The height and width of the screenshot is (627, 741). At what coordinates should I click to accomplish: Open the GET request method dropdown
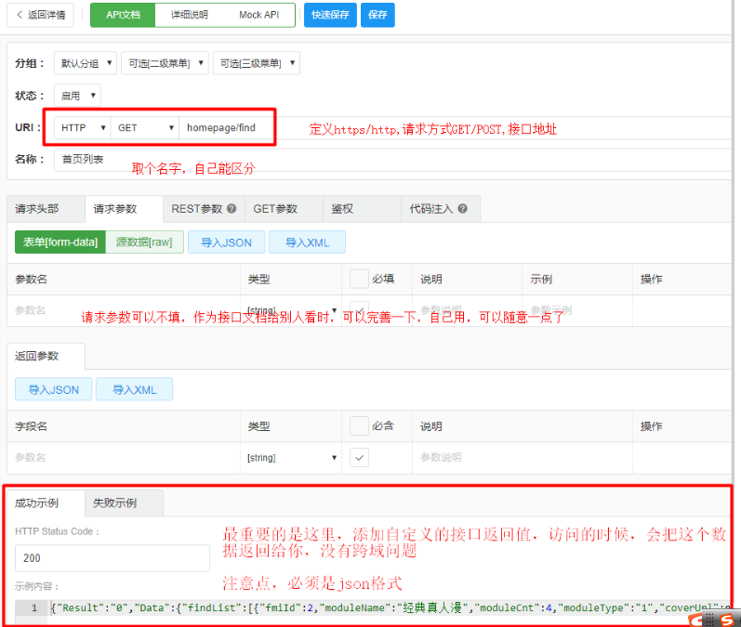coord(145,128)
